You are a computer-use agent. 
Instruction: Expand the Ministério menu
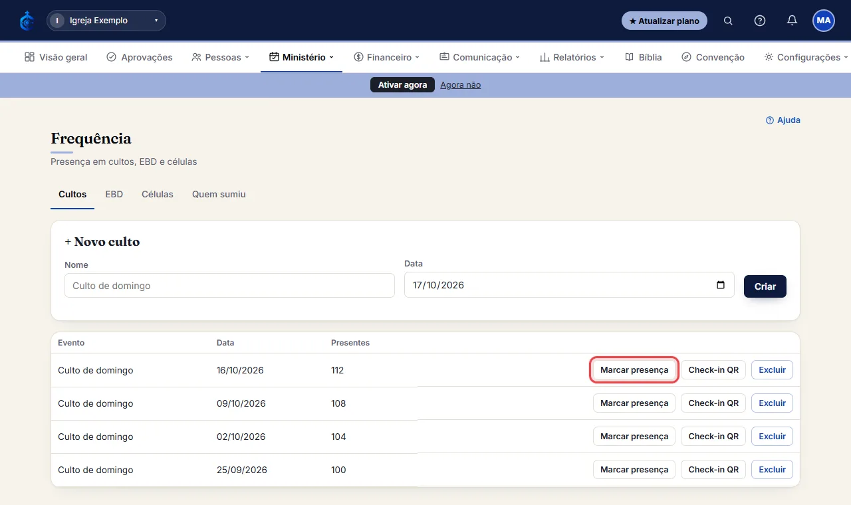click(x=301, y=57)
